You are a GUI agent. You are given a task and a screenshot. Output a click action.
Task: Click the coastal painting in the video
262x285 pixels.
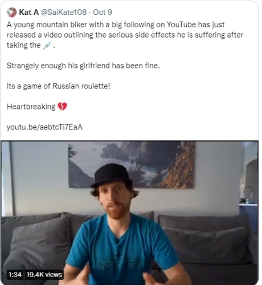click(132, 165)
